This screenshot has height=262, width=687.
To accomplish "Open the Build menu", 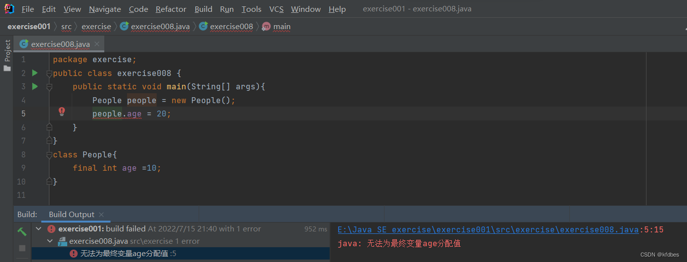I will pos(203,9).
